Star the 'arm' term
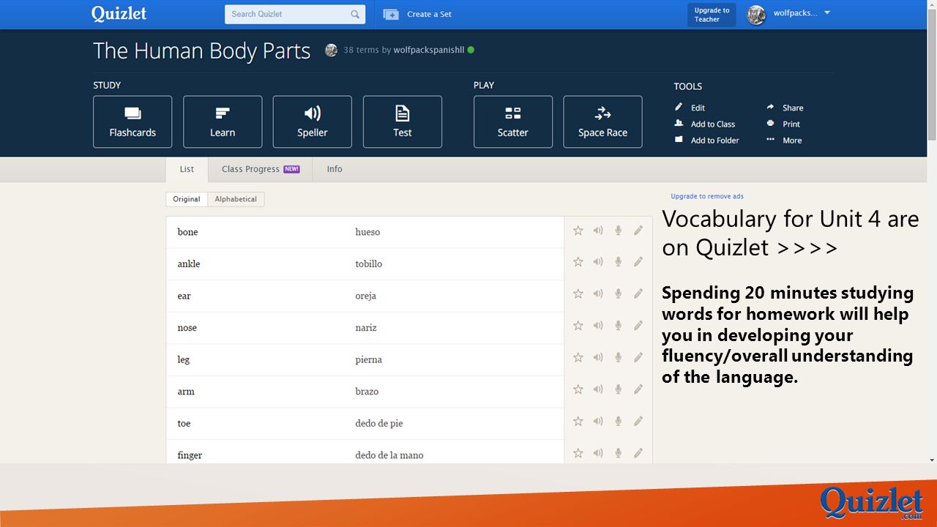 point(578,389)
